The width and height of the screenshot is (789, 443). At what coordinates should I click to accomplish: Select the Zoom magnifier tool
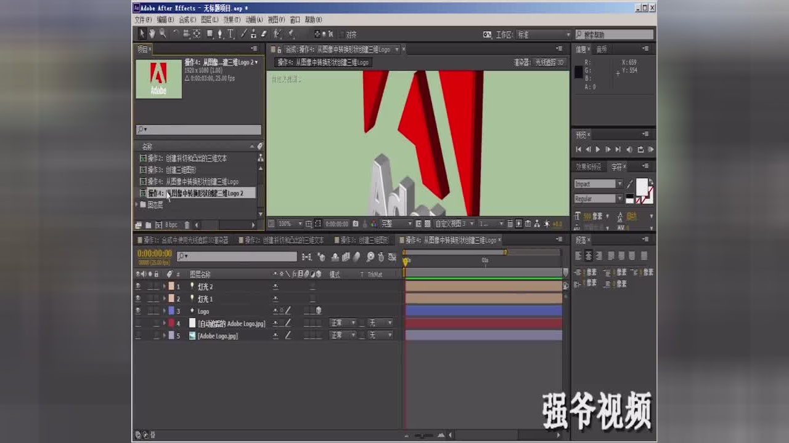163,34
